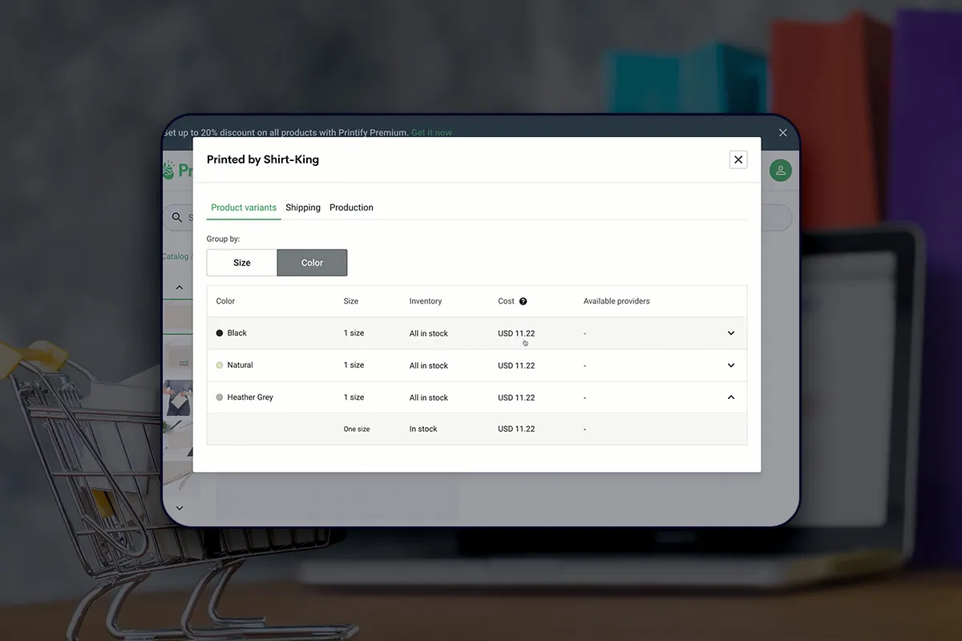Click the Size column header

pos(351,301)
